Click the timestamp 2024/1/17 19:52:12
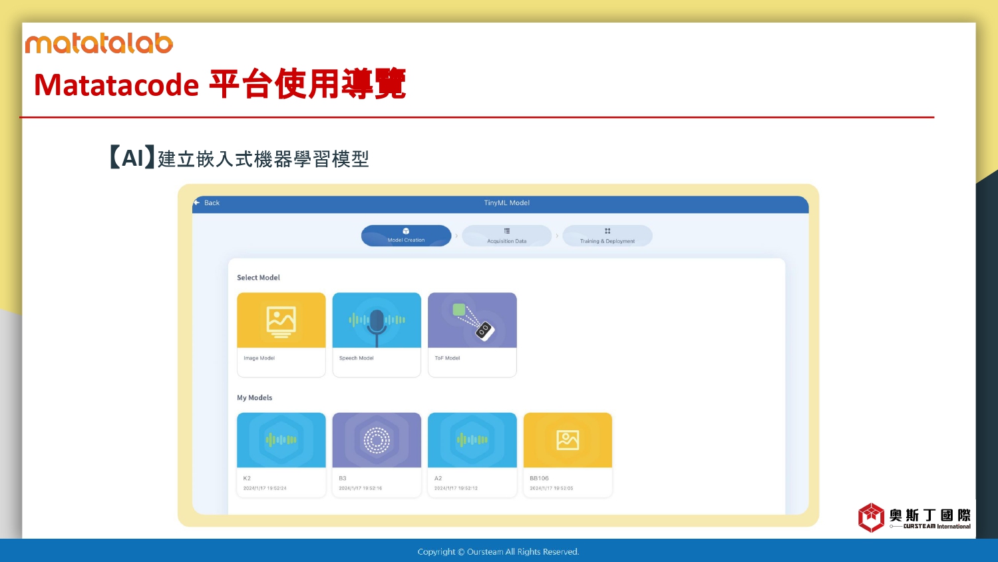The image size is (998, 562). [456, 488]
